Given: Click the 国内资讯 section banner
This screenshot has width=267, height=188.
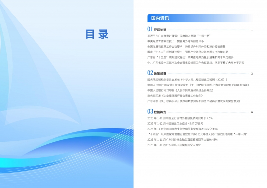Looking at the screenshot, I should coord(161,18).
